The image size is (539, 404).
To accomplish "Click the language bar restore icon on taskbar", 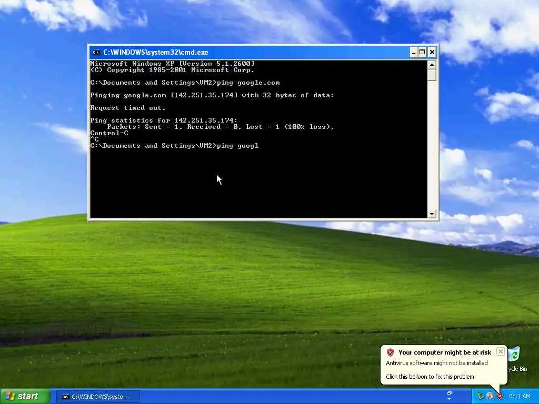I will 450,393.
